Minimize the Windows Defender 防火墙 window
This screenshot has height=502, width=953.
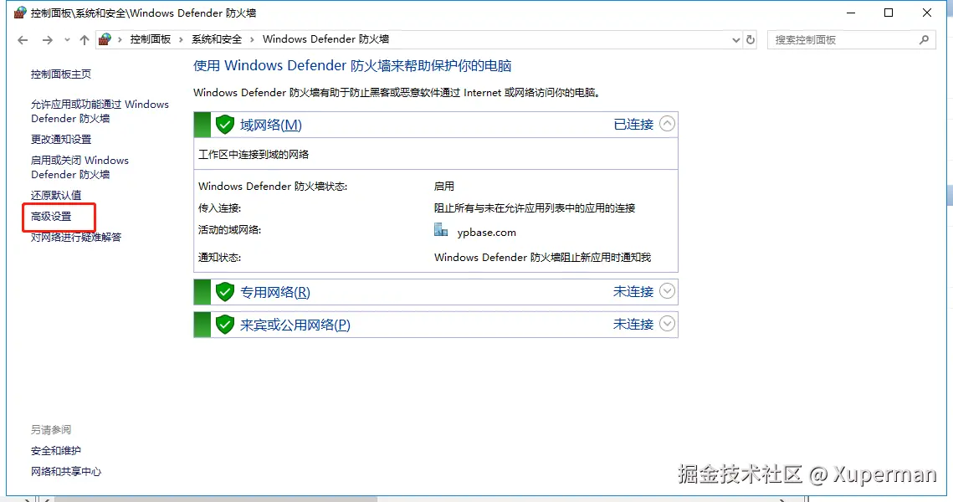[851, 13]
